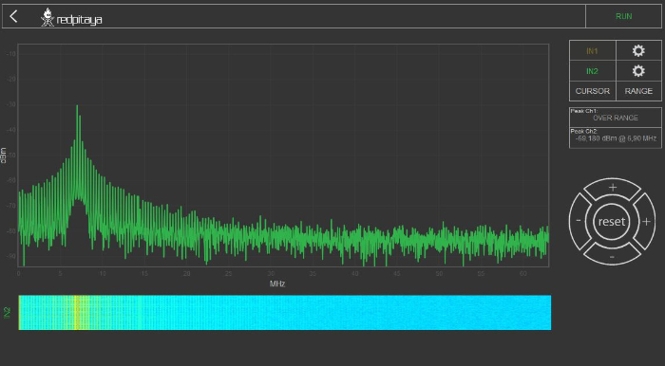Go back using the arrow icon
The height and width of the screenshot is (366, 665).
tap(13, 16)
